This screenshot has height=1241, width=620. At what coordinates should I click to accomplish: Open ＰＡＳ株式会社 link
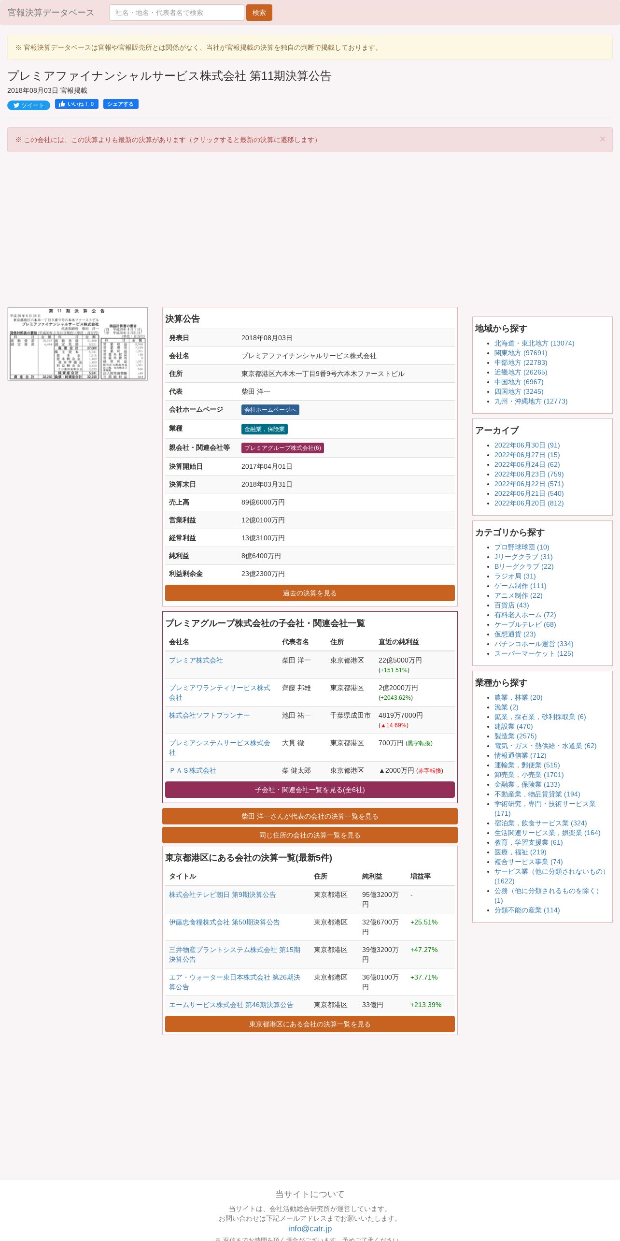[x=193, y=770]
